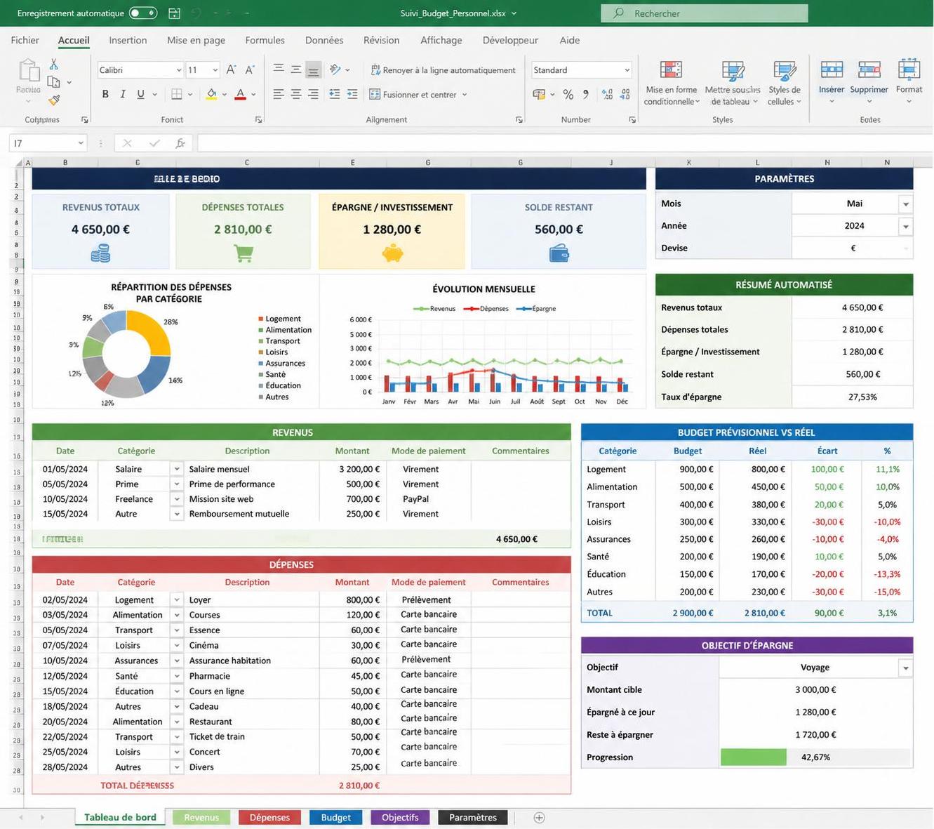
Task: Open category dropdown in Loyer row
Action: coord(177,599)
